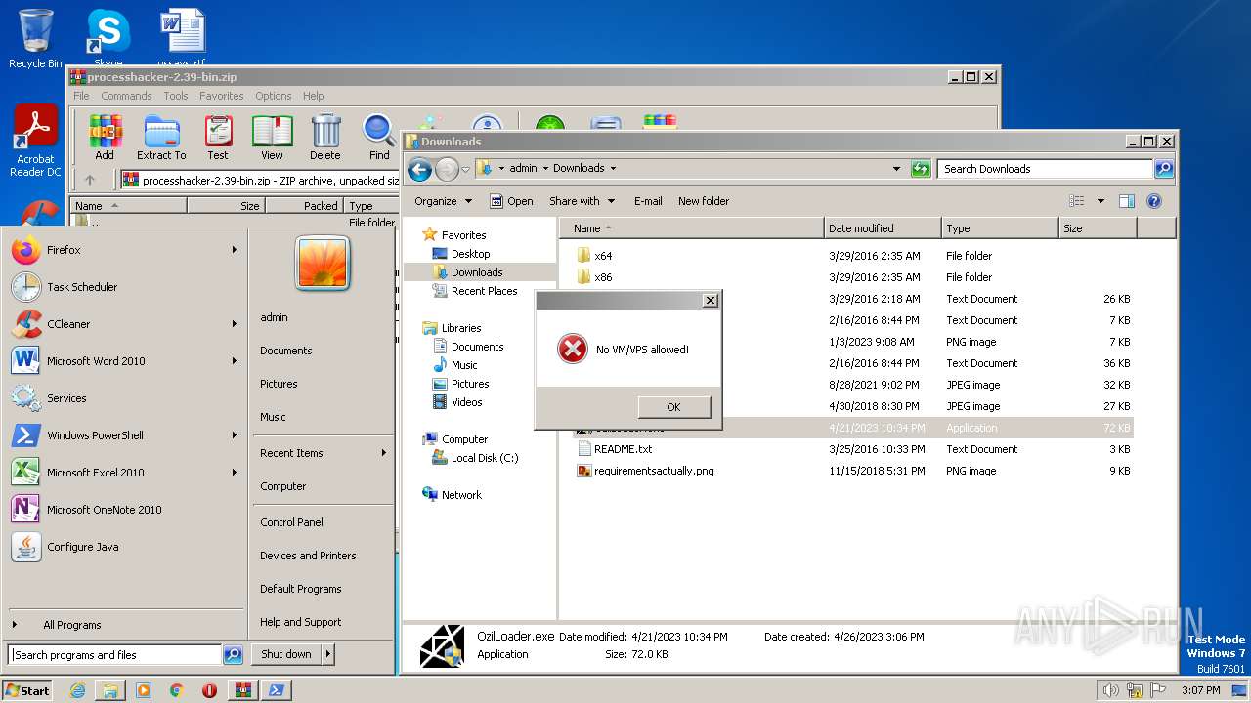Toggle the preview pane icon

point(1127,201)
